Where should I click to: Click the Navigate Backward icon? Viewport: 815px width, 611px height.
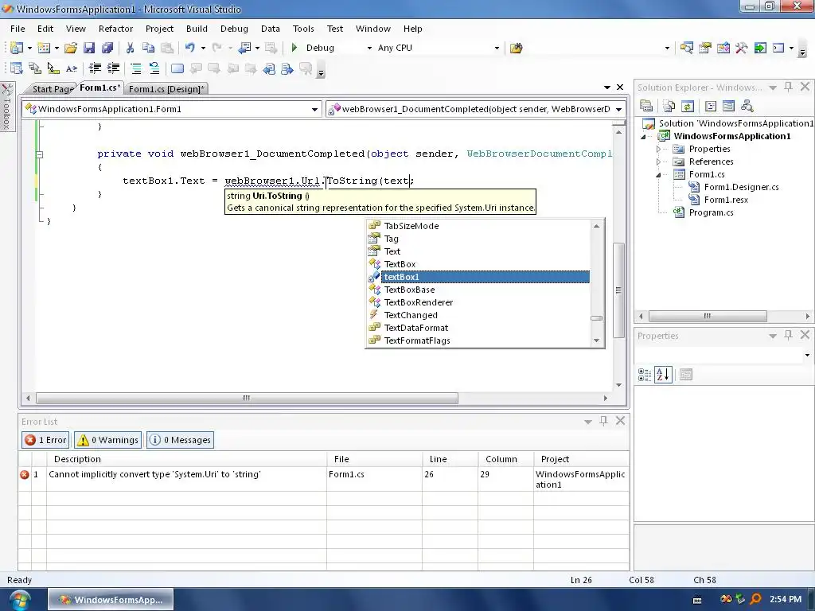coord(244,48)
